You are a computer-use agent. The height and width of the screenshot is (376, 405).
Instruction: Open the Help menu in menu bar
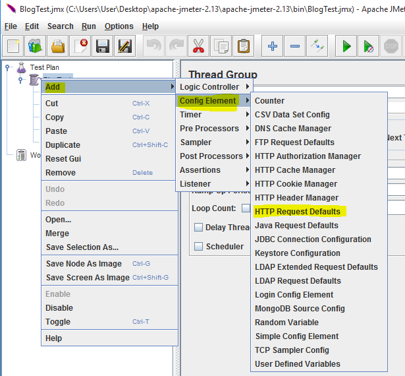coord(150,26)
